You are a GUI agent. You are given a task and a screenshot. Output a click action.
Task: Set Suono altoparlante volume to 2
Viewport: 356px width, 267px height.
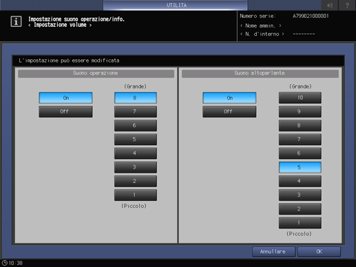point(300,209)
